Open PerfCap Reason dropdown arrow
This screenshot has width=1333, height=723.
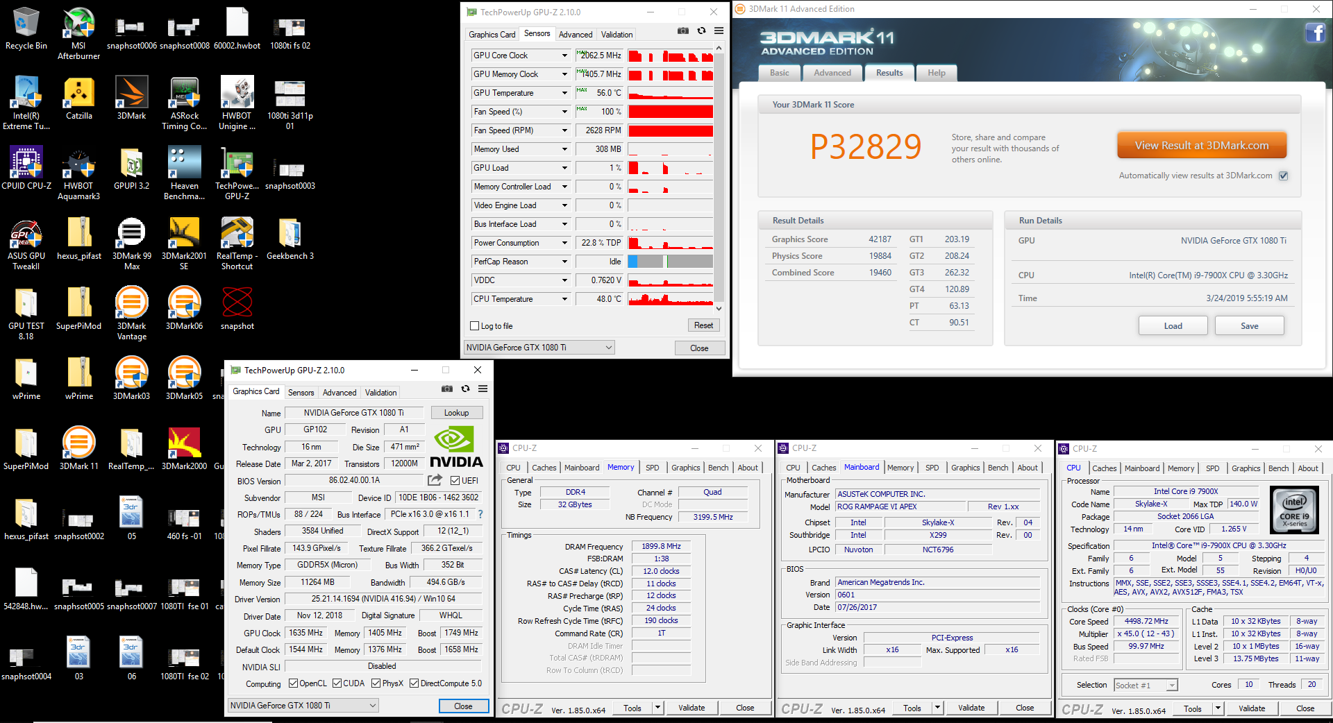(564, 262)
